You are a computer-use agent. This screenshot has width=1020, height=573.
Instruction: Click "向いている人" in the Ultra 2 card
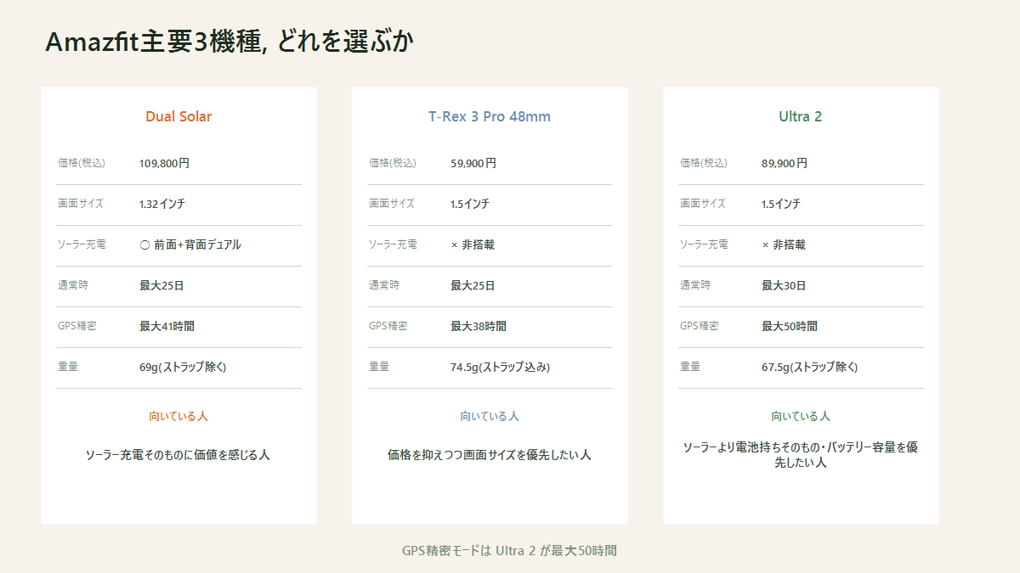point(801,416)
